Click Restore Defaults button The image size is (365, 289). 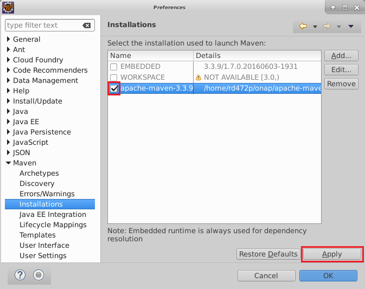pyautogui.click(x=268, y=254)
